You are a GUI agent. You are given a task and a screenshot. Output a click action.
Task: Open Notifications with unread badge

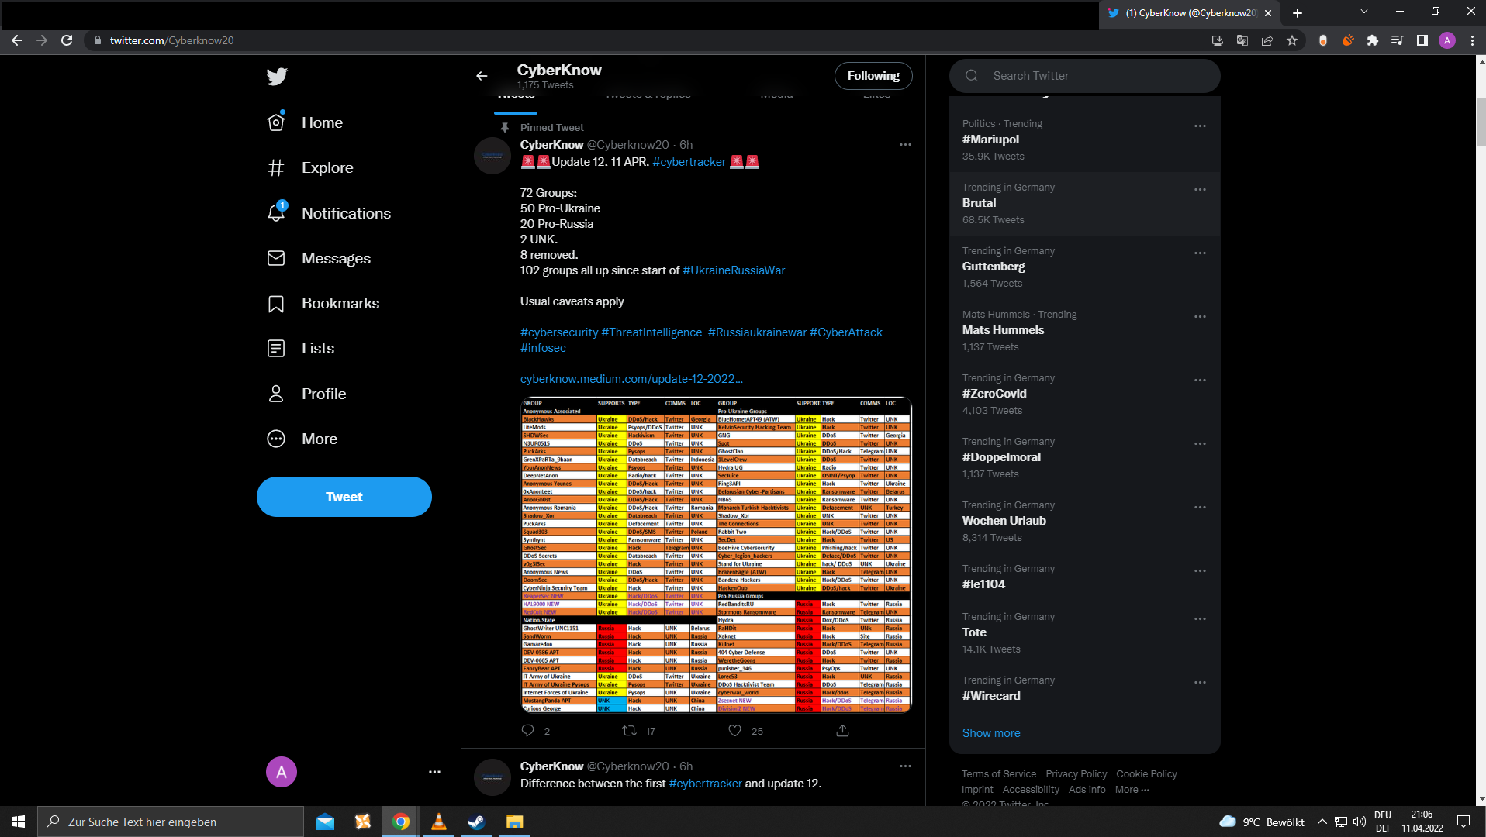[329, 213]
